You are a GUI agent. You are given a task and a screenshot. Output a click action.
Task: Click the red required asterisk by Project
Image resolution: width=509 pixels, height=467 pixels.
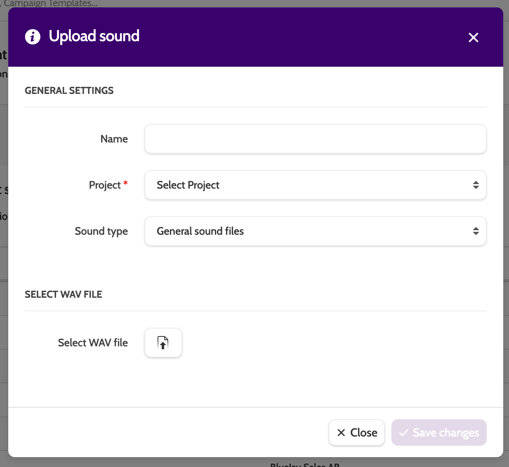click(x=125, y=183)
